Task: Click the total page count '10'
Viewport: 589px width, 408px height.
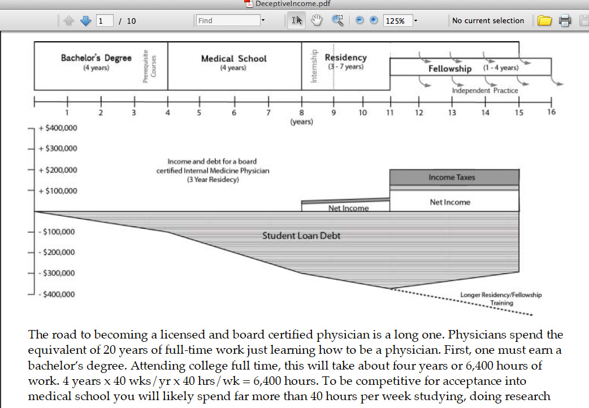Action: (x=131, y=21)
